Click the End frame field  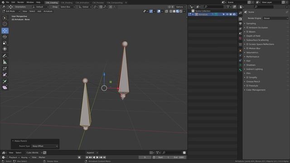coord(179,158)
